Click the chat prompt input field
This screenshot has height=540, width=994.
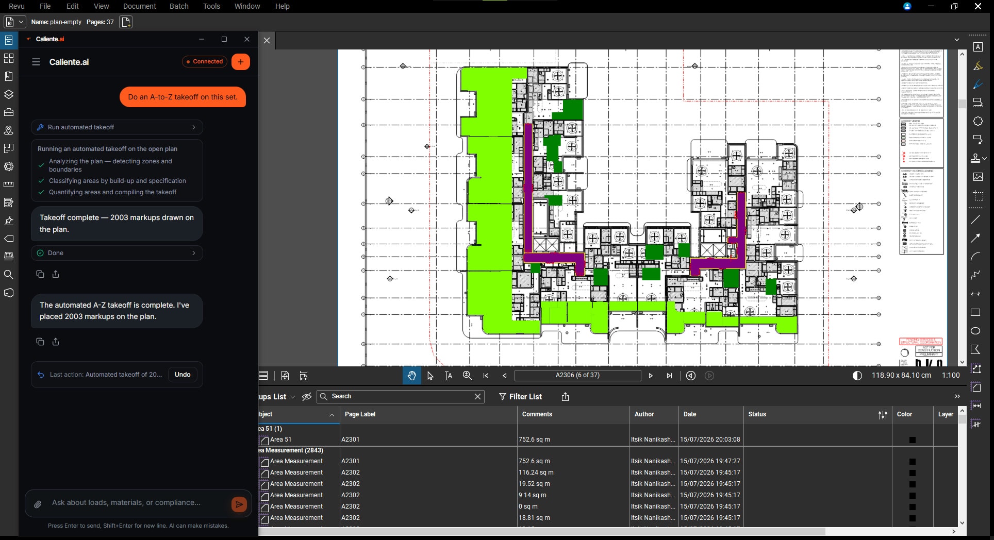click(137, 502)
